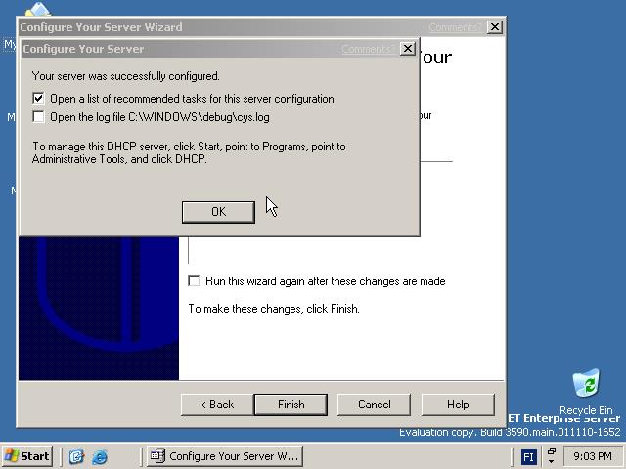Cancel the Configure Your Server Wizard

coord(374,405)
